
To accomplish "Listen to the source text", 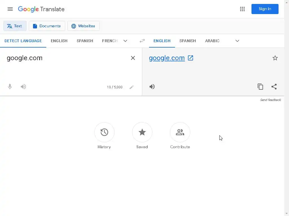I will point(23,87).
